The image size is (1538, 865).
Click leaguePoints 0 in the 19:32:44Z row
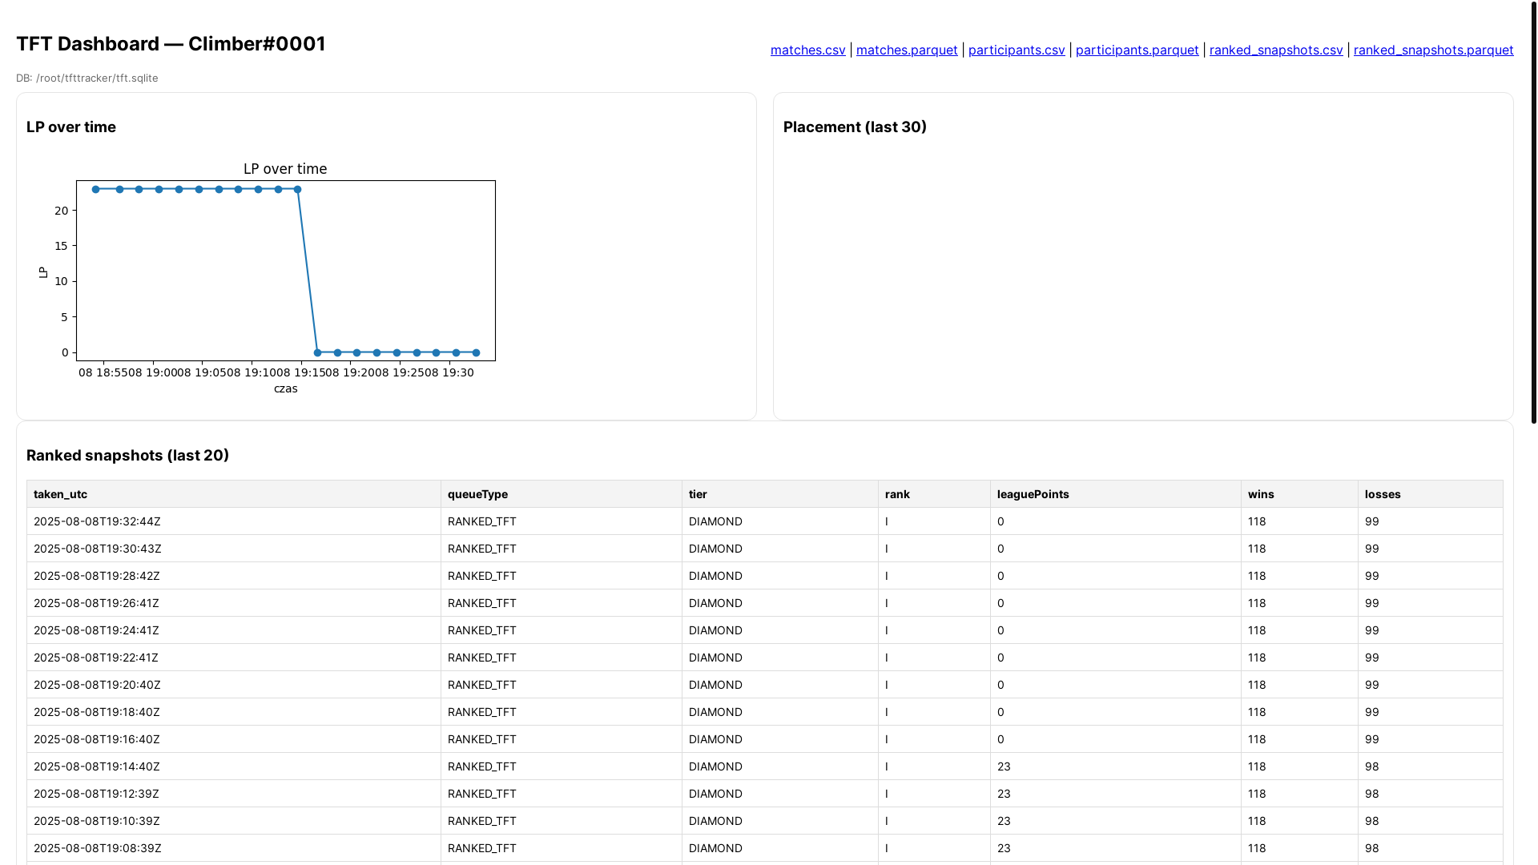1116,521
